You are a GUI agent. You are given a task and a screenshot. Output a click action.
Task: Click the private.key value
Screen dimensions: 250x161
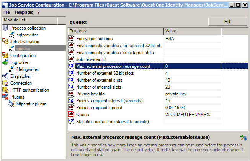pyautogui.click(x=192, y=94)
